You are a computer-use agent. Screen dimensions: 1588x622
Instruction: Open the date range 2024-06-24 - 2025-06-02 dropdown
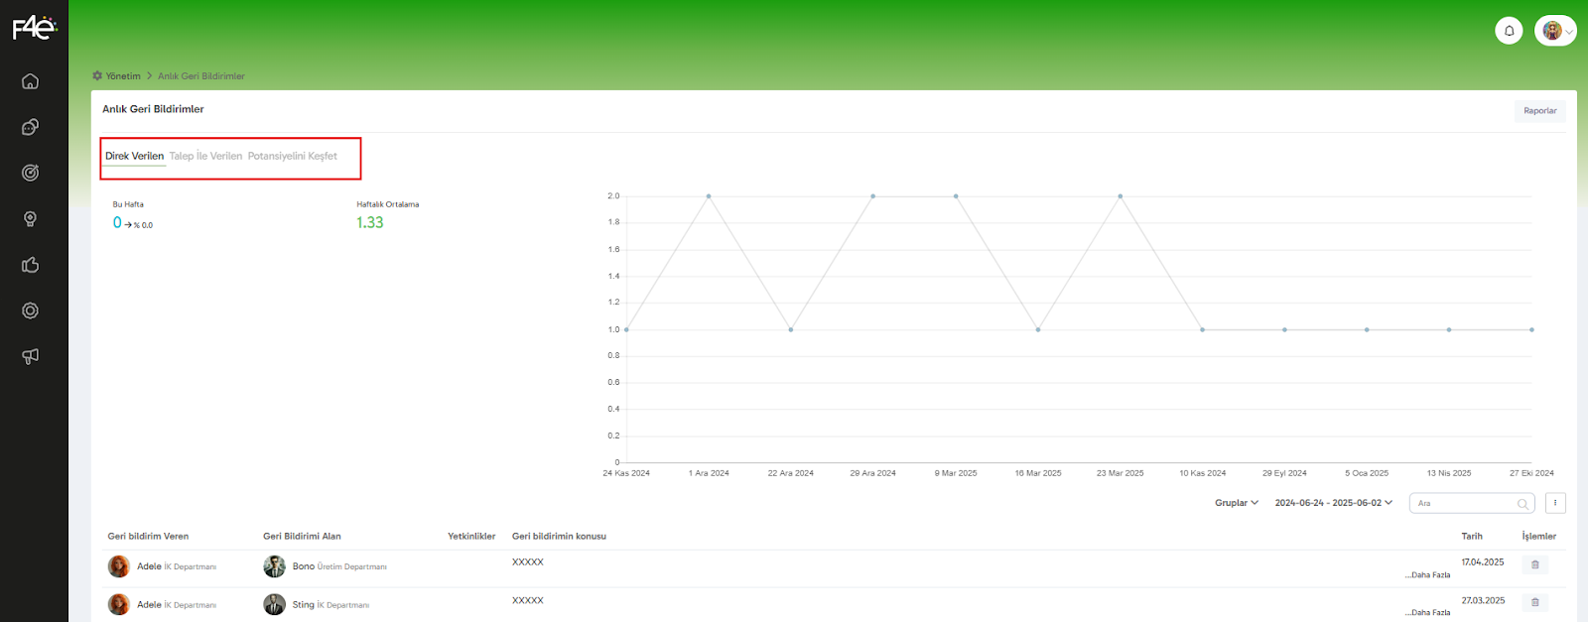(x=1333, y=503)
